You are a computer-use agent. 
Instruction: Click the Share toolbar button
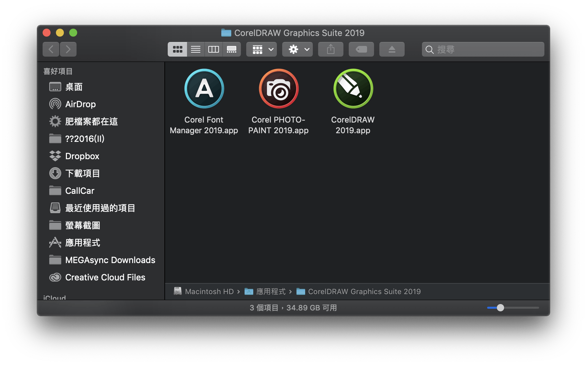tap(331, 49)
